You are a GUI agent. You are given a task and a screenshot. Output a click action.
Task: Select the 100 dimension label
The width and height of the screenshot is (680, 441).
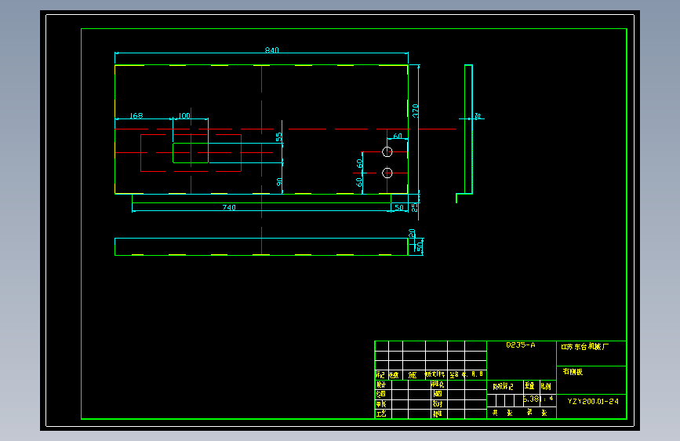184,116
